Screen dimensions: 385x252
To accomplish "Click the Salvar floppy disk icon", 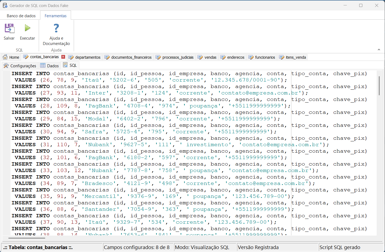I will 9,28.
